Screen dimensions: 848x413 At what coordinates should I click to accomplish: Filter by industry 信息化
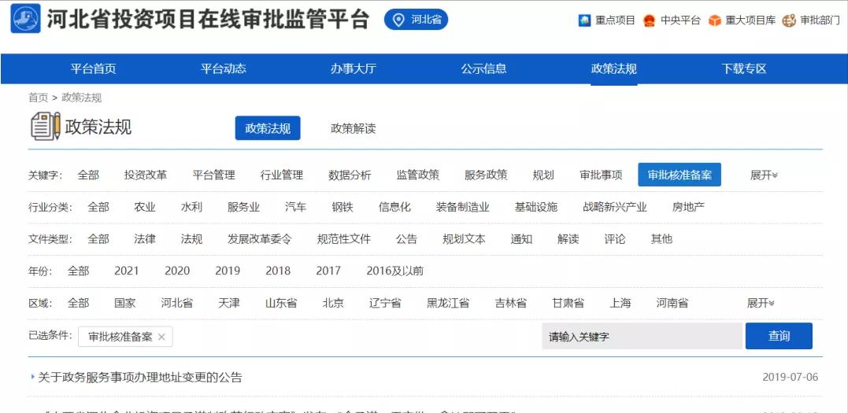[394, 207]
